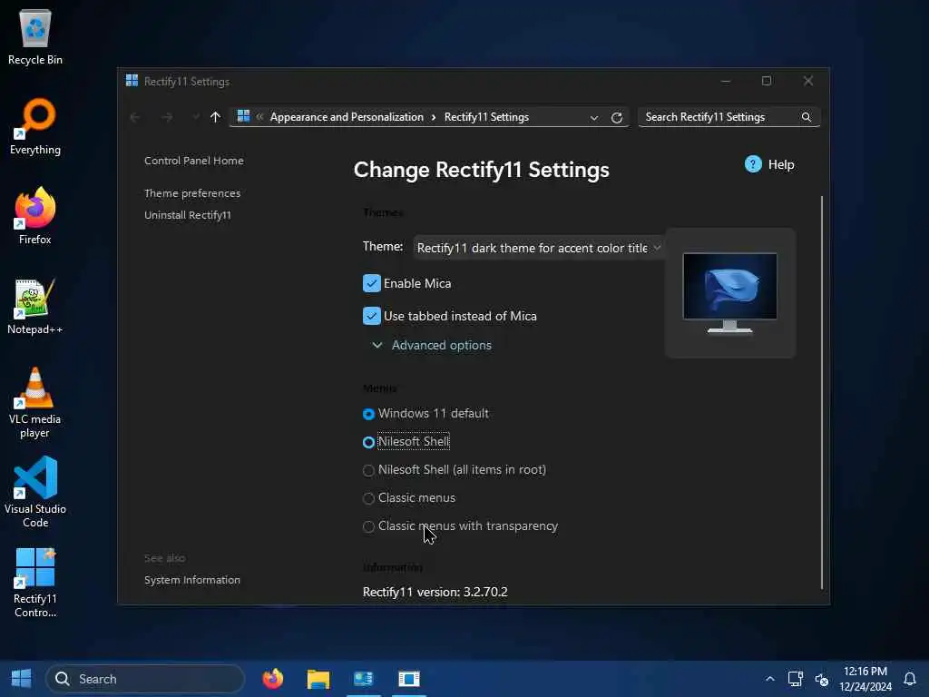The width and height of the screenshot is (929, 697).
Task: Click the Rectify11 version: 3.2.70.2 text
Action: click(435, 592)
